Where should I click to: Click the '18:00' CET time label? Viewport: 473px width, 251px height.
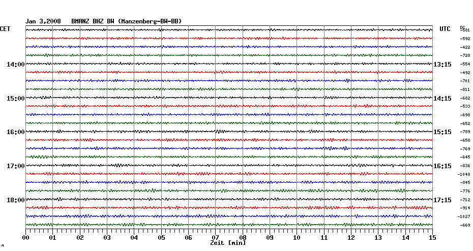[x=16, y=200]
